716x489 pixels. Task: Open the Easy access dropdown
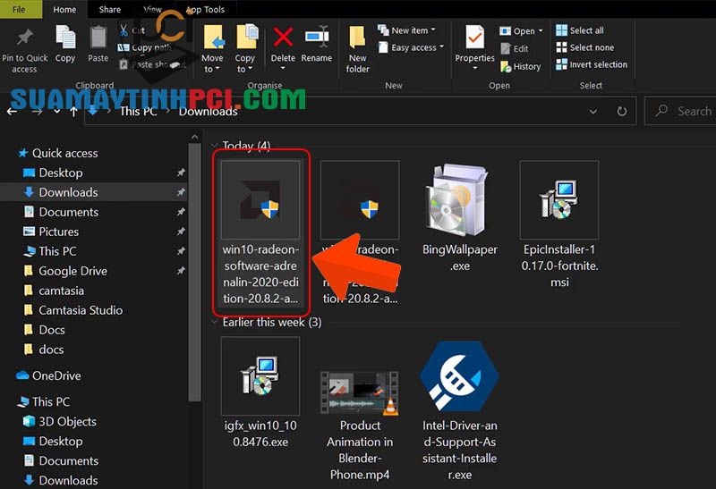[411, 47]
